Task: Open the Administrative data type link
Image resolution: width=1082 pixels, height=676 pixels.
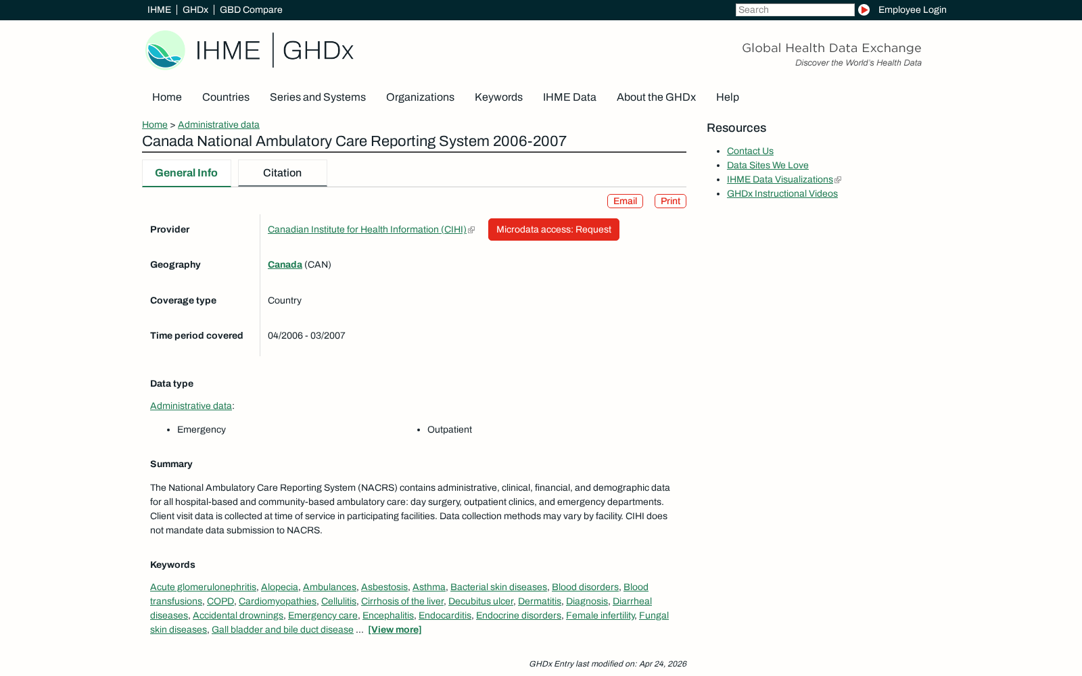Action: click(x=191, y=406)
